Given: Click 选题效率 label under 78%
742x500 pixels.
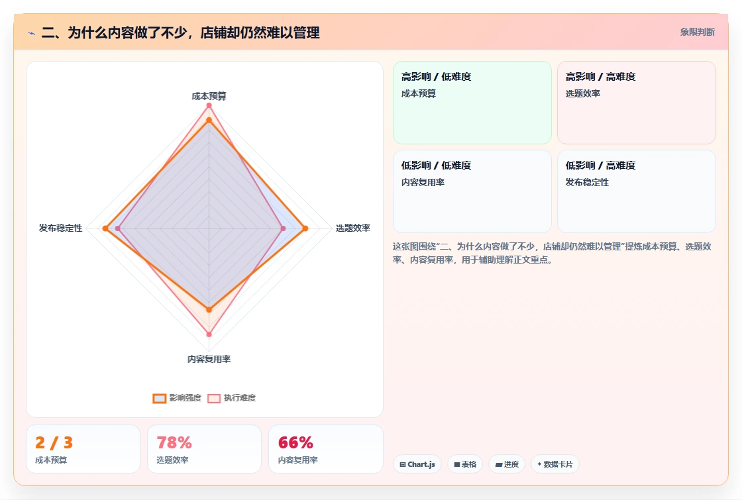Looking at the screenshot, I should [x=173, y=460].
